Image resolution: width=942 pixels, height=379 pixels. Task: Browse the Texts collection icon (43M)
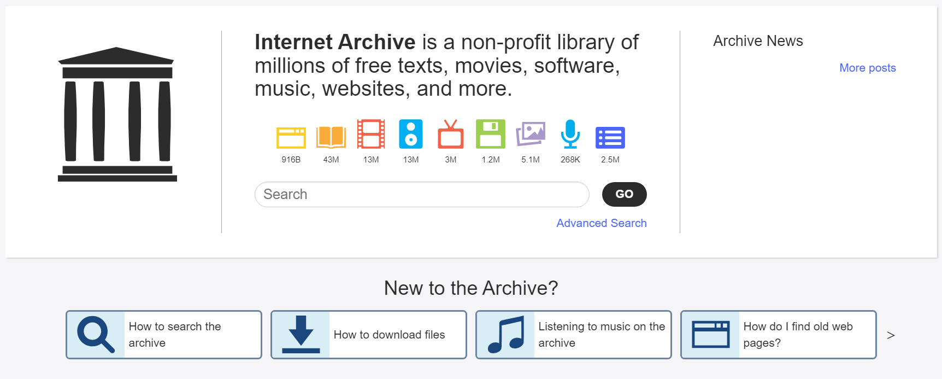point(331,137)
